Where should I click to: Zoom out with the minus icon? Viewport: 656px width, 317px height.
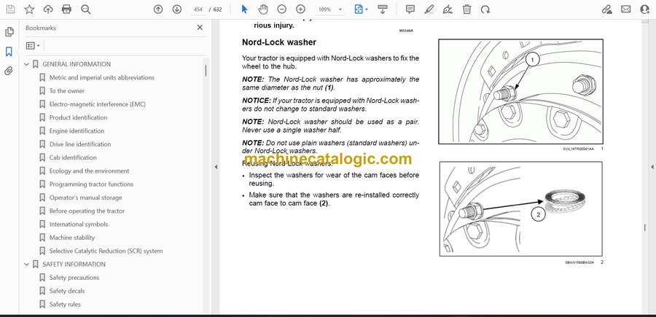point(282,9)
